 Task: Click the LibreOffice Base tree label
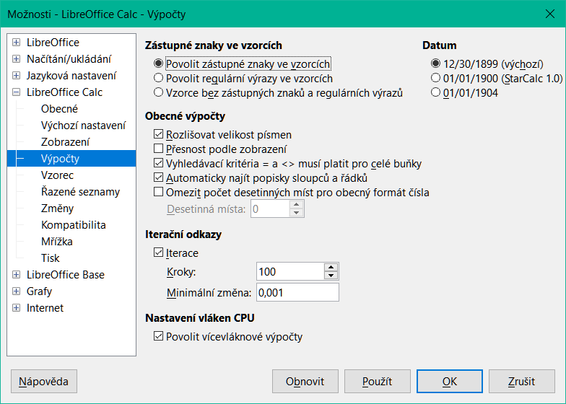(x=65, y=274)
